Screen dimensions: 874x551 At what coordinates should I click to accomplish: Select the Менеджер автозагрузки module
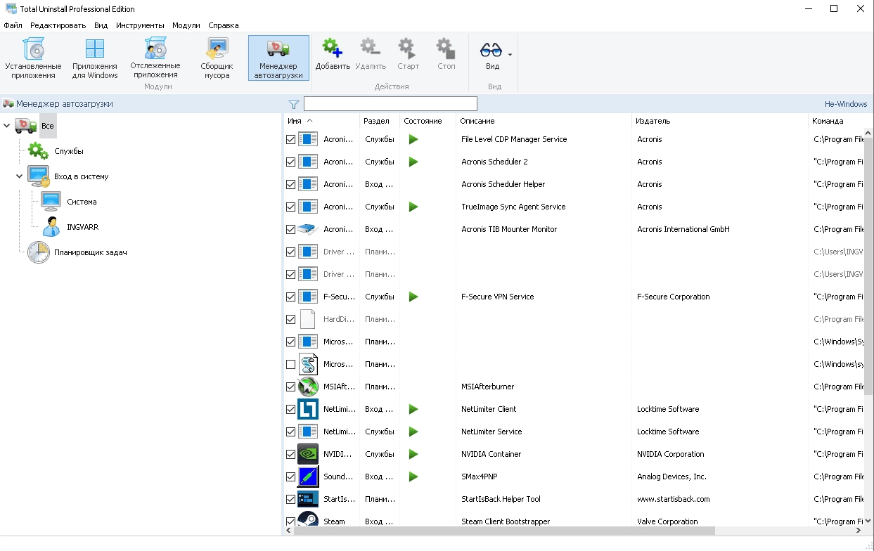278,58
